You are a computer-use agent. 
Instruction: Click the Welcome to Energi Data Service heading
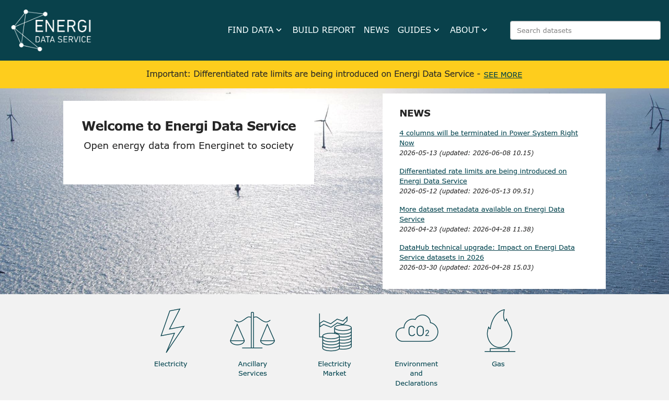coord(189,126)
